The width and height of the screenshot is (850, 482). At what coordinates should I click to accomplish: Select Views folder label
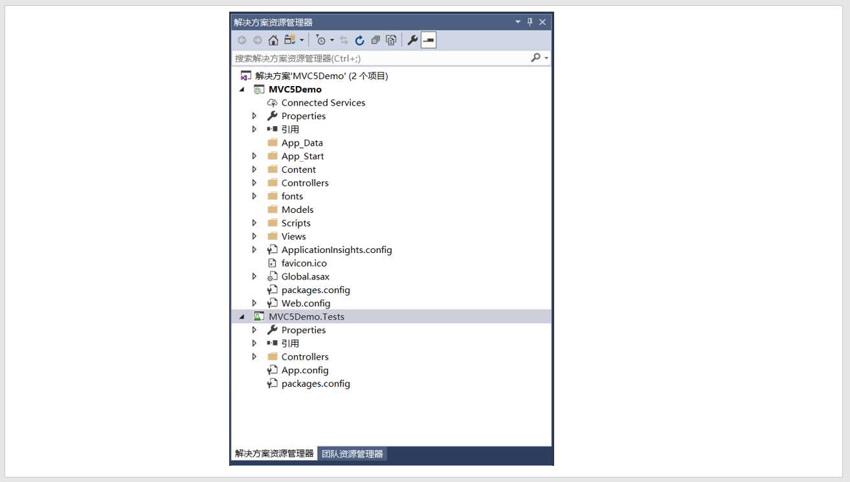coord(293,236)
